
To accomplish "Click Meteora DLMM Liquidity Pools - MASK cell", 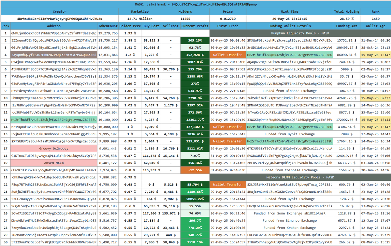I will pyautogui.click(x=300, y=177).
